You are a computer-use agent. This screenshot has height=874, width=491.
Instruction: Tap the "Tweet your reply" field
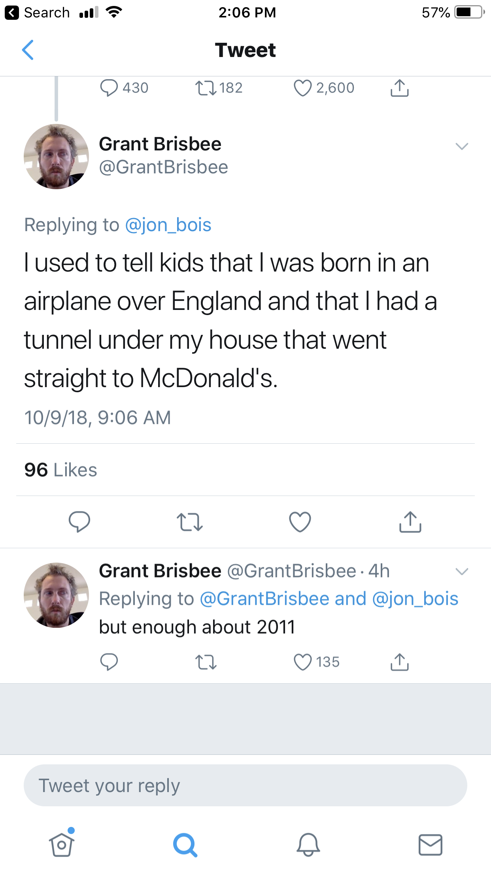(x=245, y=785)
